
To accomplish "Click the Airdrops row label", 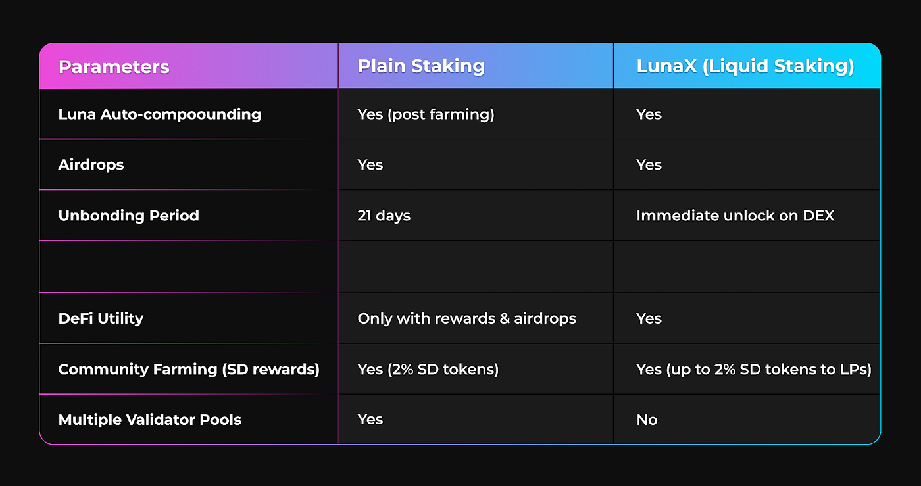I will pyautogui.click(x=91, y=165).
